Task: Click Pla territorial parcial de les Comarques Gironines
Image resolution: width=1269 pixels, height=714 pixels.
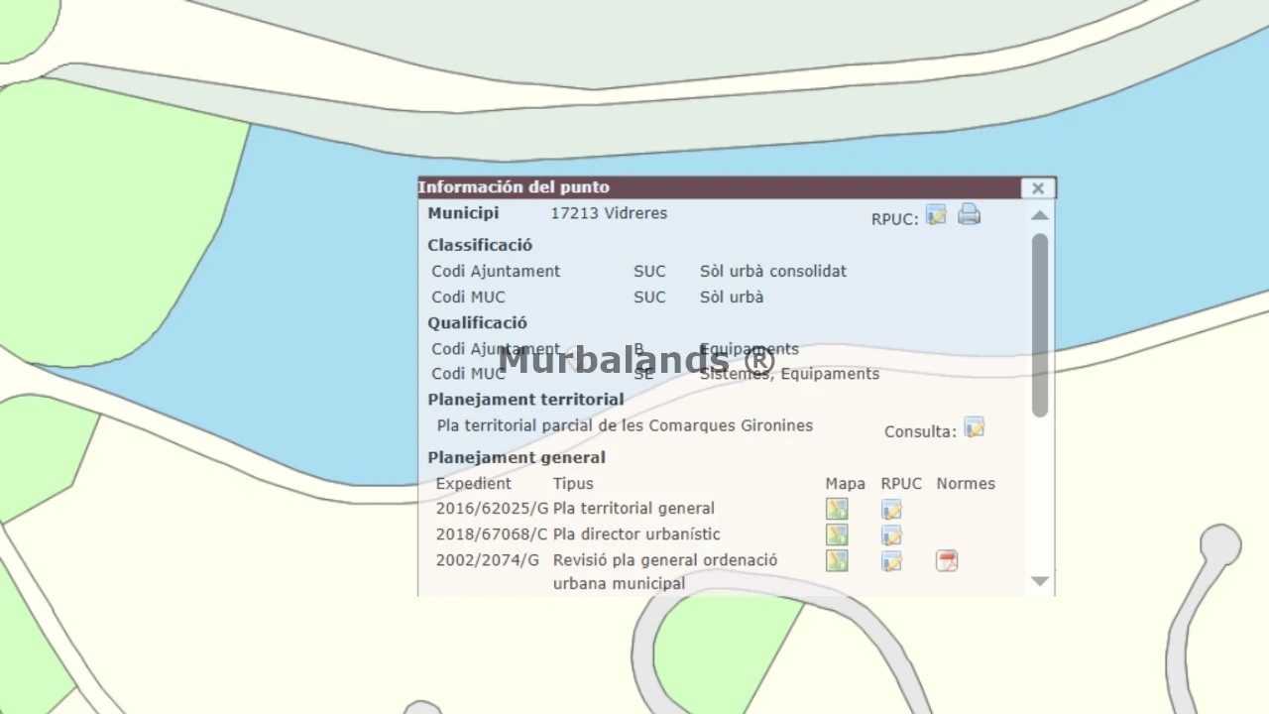Action: [625, 425]
